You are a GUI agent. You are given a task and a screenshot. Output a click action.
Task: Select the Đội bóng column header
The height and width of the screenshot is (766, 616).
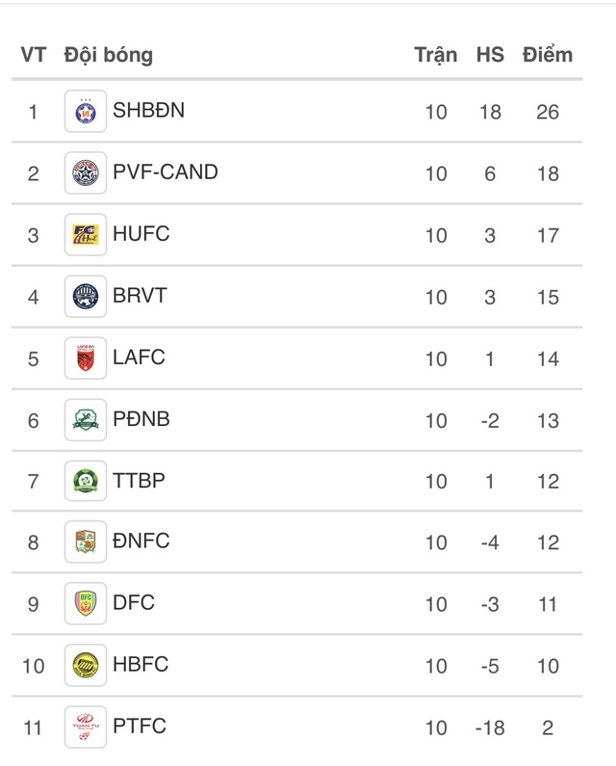tap(109, 55)
